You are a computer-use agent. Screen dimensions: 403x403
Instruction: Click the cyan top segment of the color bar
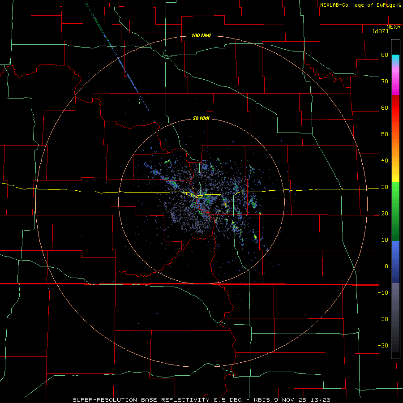pos(395,58)
